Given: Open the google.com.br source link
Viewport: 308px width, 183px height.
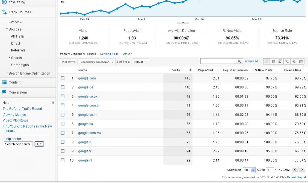Looking at the screenshot, I should point(89,105).
